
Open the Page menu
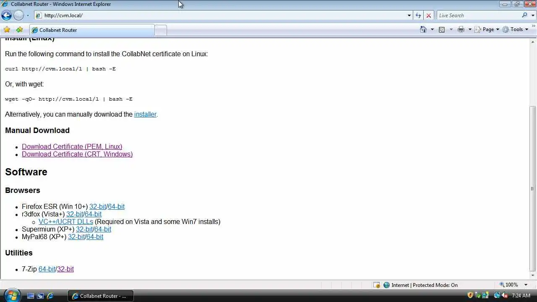(487, 29)
